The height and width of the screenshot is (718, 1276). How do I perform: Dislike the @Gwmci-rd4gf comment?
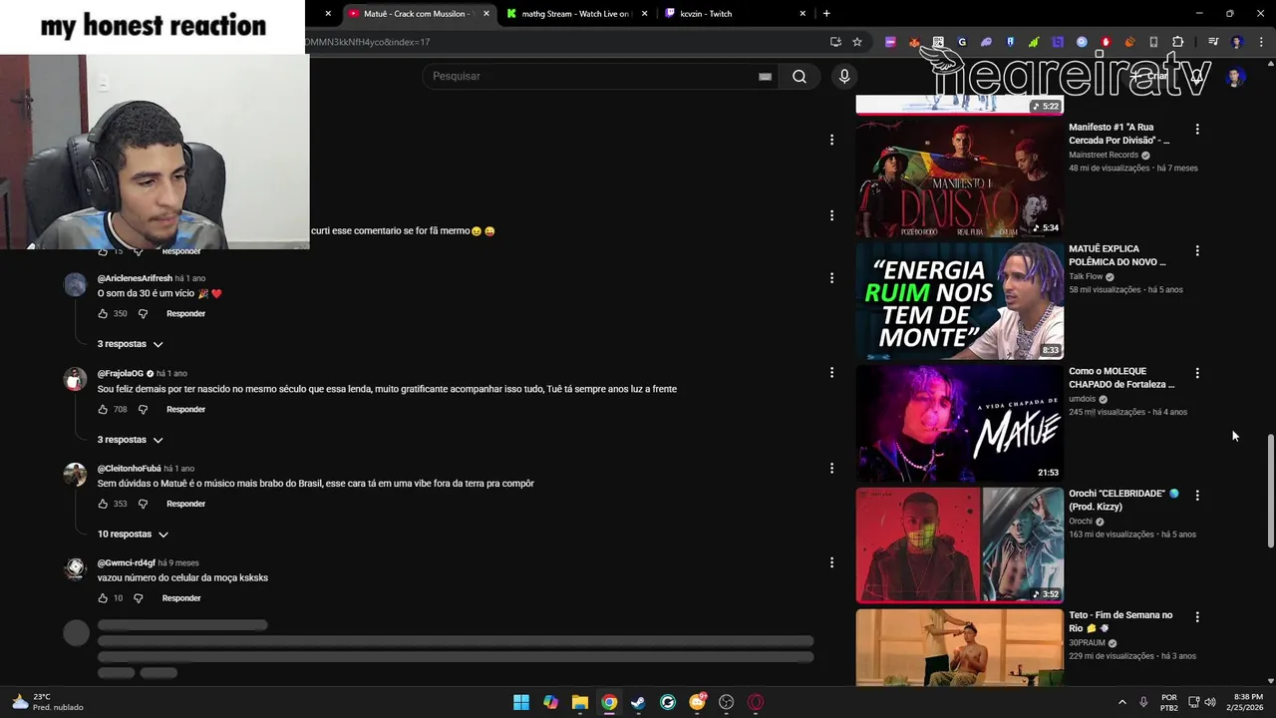coord(139,598)
